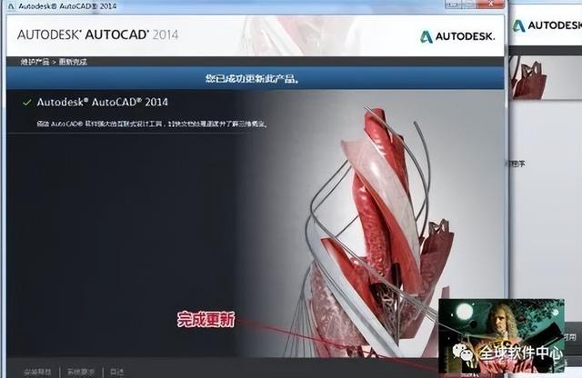
Task: Select the Autodesk AutoCAD 2014 product entry
Action: (x=102, y=102)
